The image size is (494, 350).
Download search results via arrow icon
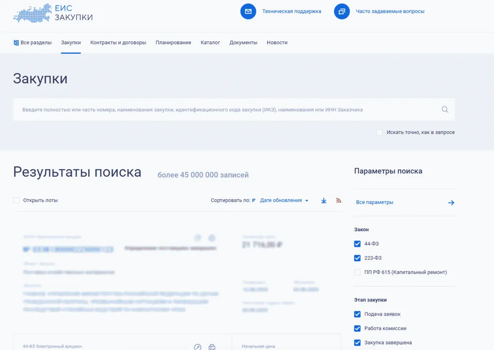(x=324, y=201)
